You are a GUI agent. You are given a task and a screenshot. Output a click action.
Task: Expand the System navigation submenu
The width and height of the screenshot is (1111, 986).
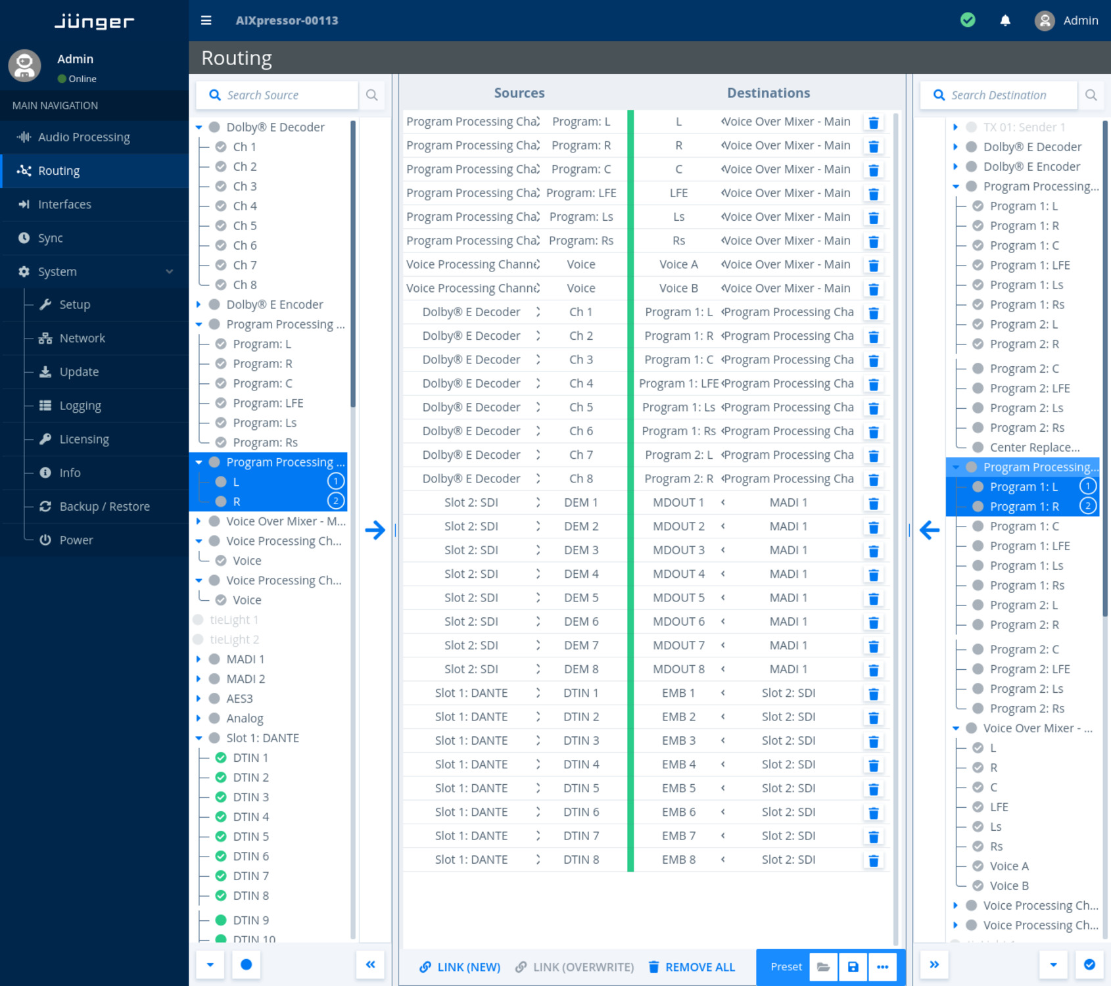point(169,271)
